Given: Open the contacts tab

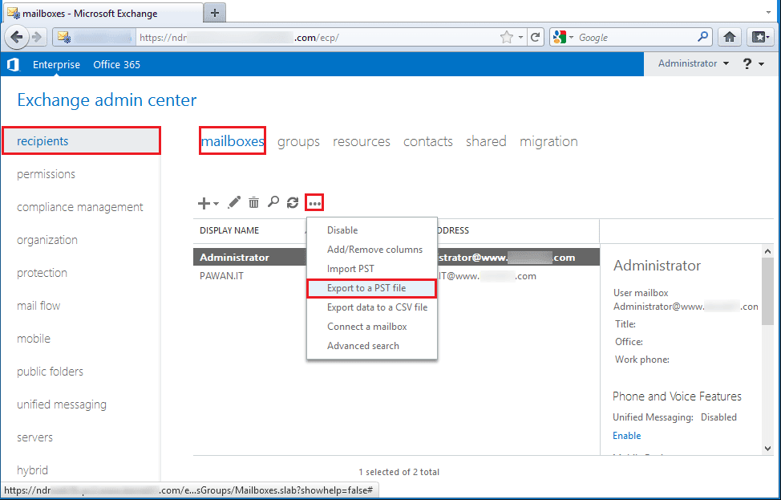Looking at the screenshot, I should click(428, 141).
